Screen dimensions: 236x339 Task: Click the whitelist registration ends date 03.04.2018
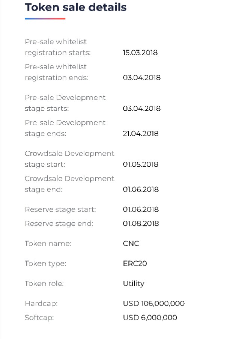141,78
